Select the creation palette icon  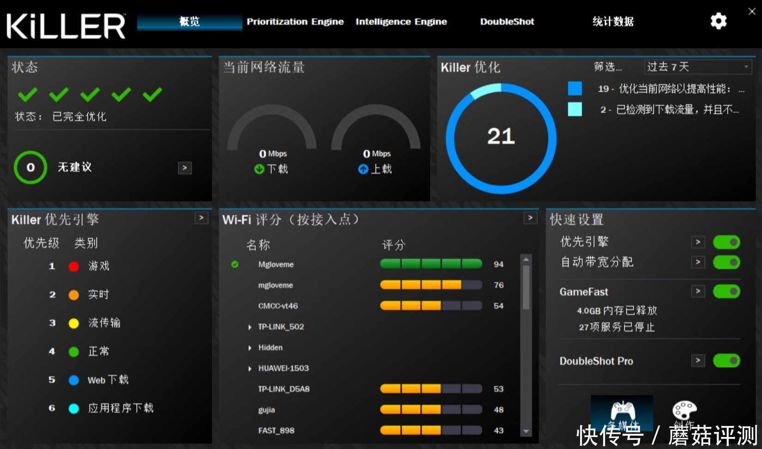pos(684,411)
